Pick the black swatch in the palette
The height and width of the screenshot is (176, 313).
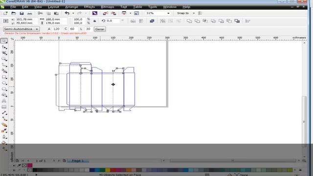click(35, 170)
